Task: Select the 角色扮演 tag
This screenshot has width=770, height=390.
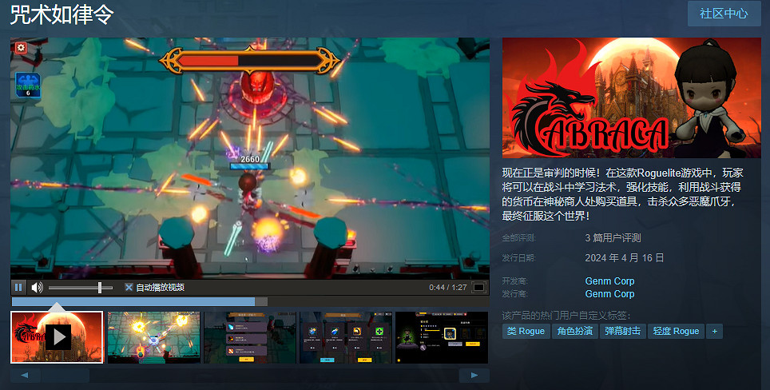Action: [574, 331]
